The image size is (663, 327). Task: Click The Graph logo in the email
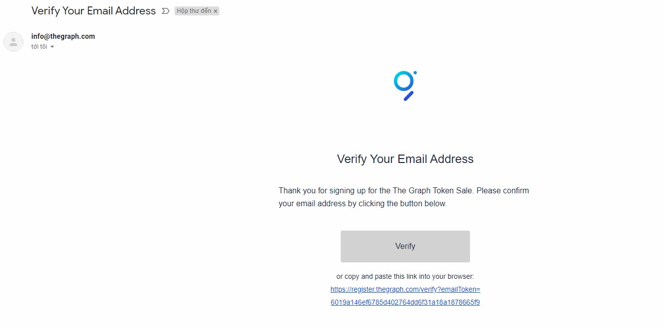click(405, 85)
